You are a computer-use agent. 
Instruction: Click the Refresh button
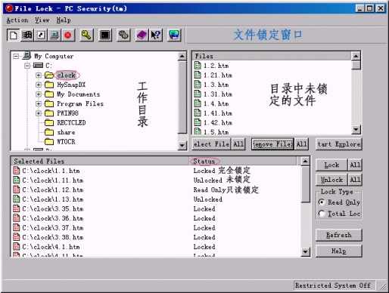coord(339,235)
